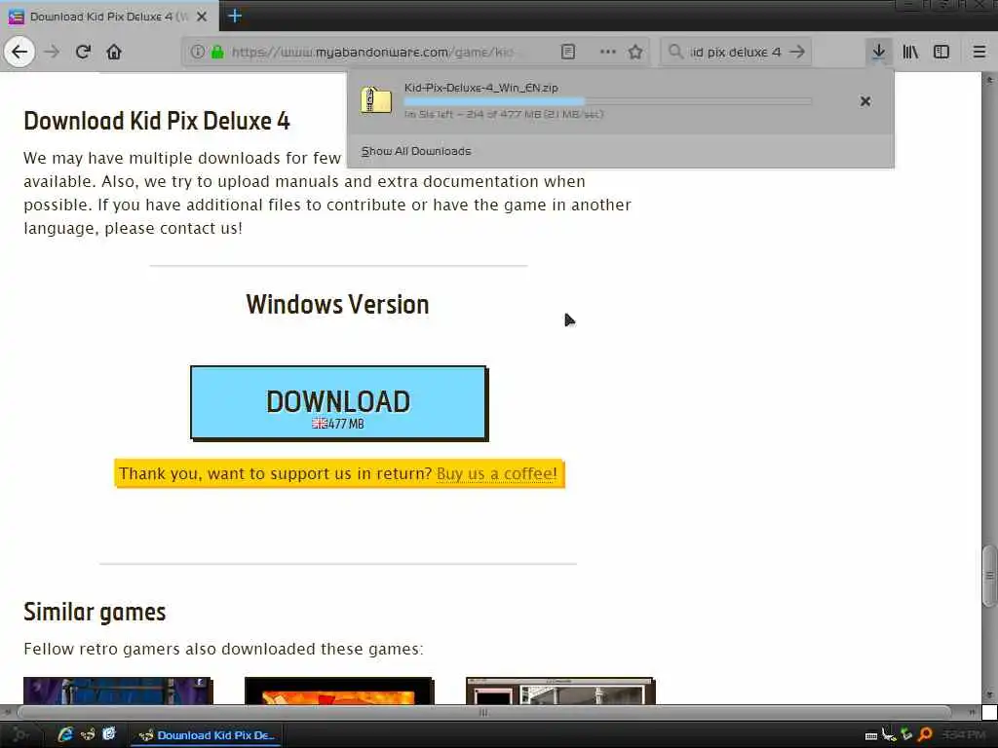Select the Download Kid Pix Deluxe 4 tab
The height and width of the screenshot is (748, 998).
pos(109,17)
